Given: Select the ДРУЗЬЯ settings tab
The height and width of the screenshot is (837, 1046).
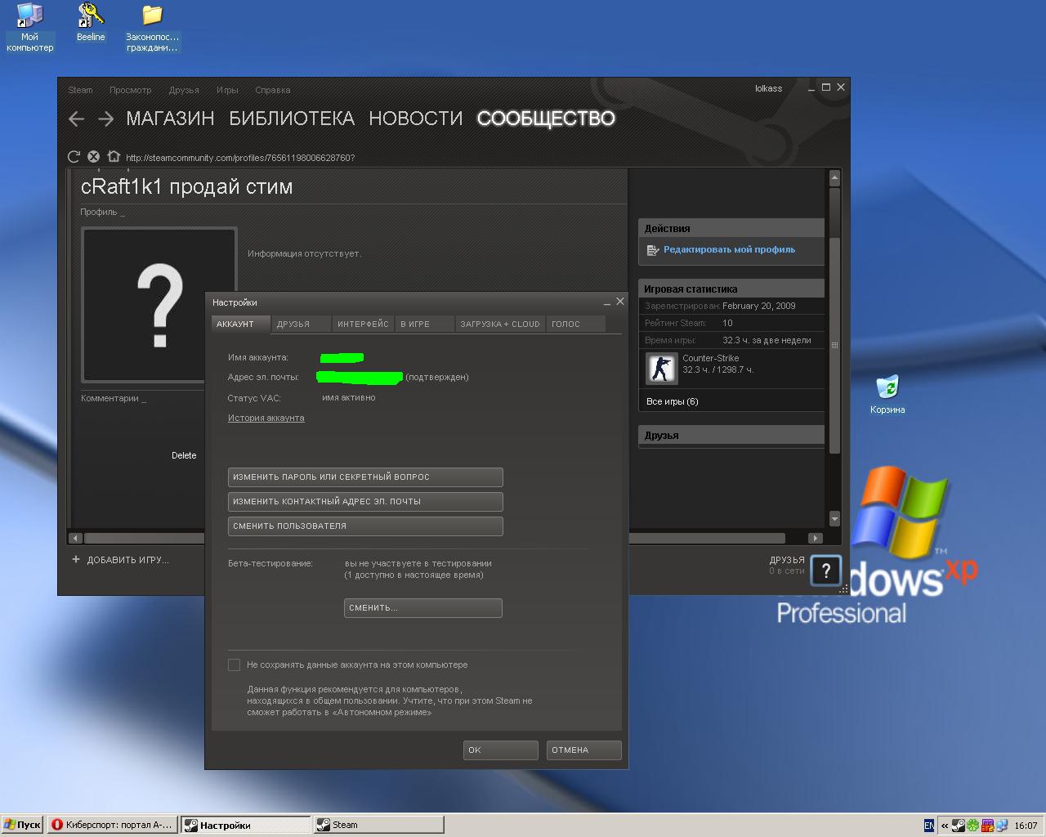Looking at the screenshot, I should 301,325.
